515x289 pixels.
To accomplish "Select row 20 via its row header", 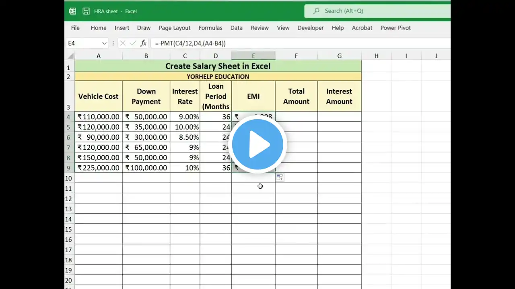I will click(x=69, y=280).
